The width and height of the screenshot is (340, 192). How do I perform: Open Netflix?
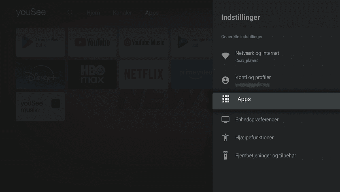[144, 74]
